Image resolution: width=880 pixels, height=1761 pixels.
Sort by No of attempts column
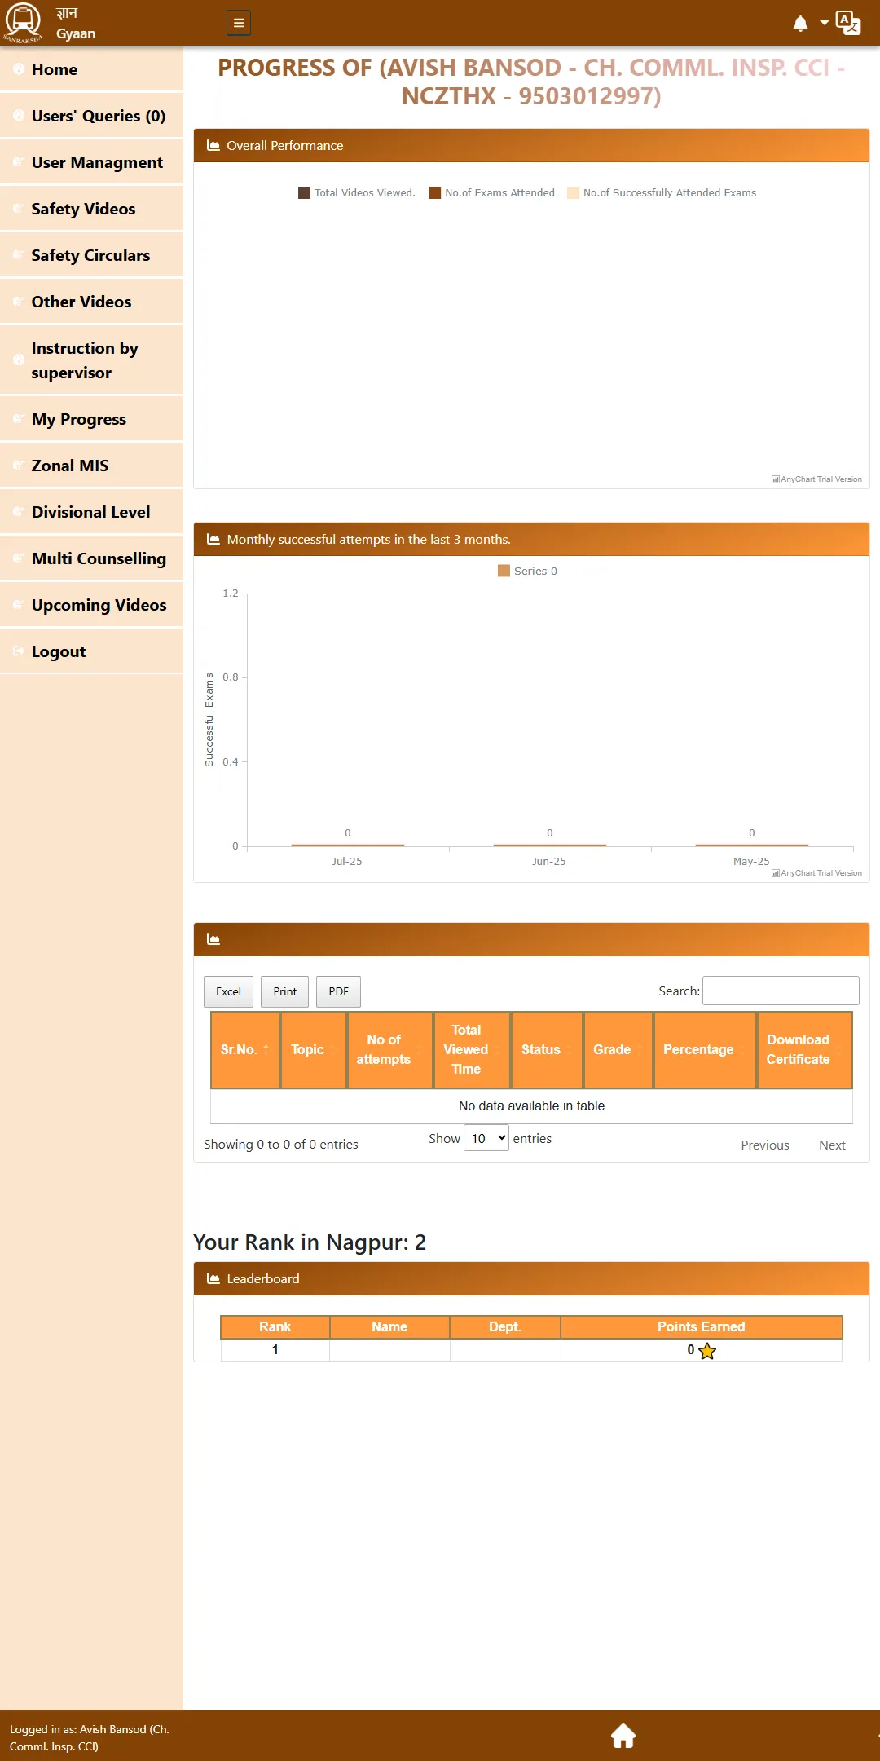390,1050
